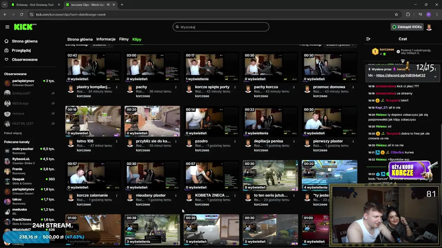Open a new browser tab
The width and height of the screenshot is (442, 248).
tap(122, 5)
